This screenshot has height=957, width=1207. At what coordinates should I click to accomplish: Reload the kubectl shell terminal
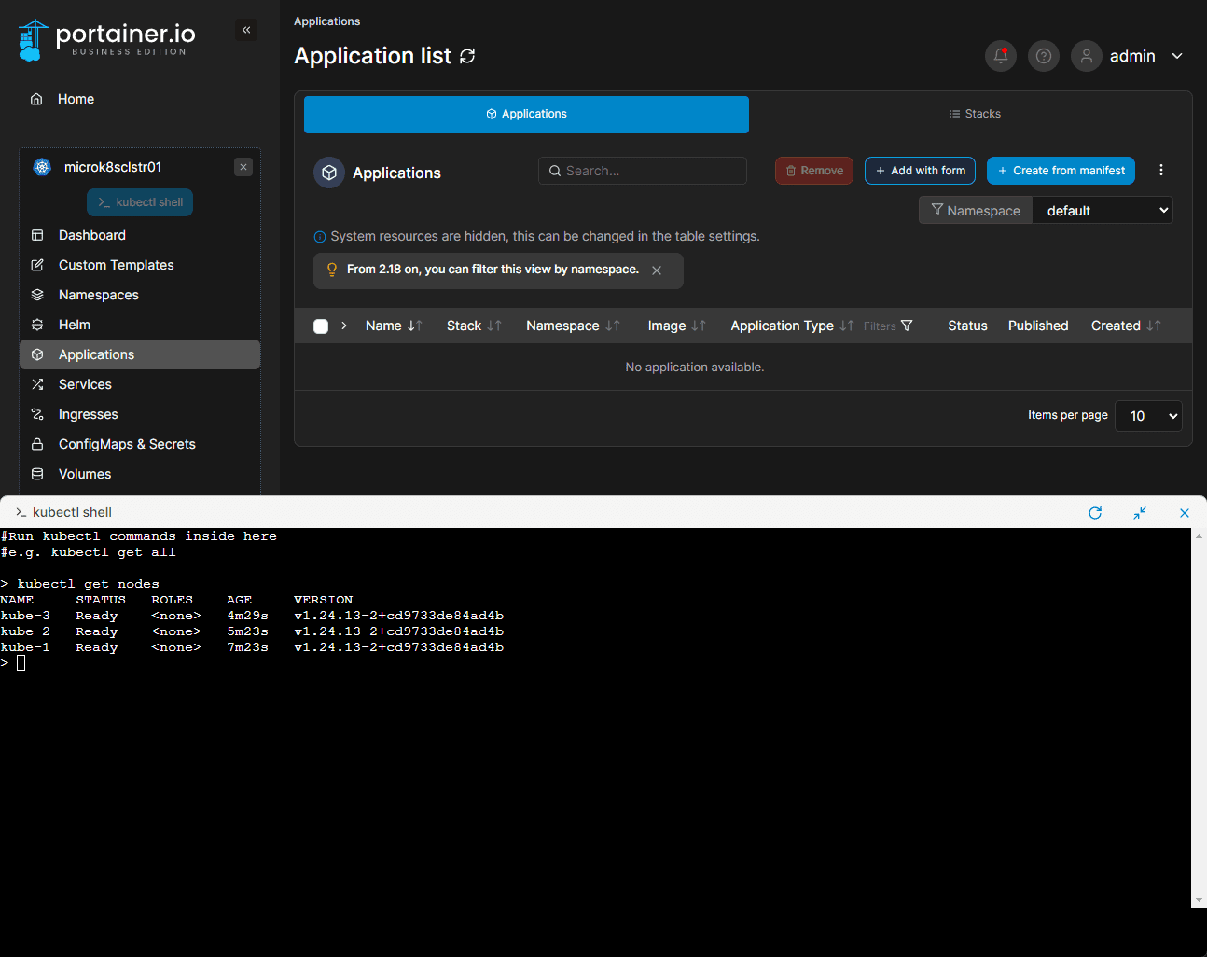coord(1095,513)
